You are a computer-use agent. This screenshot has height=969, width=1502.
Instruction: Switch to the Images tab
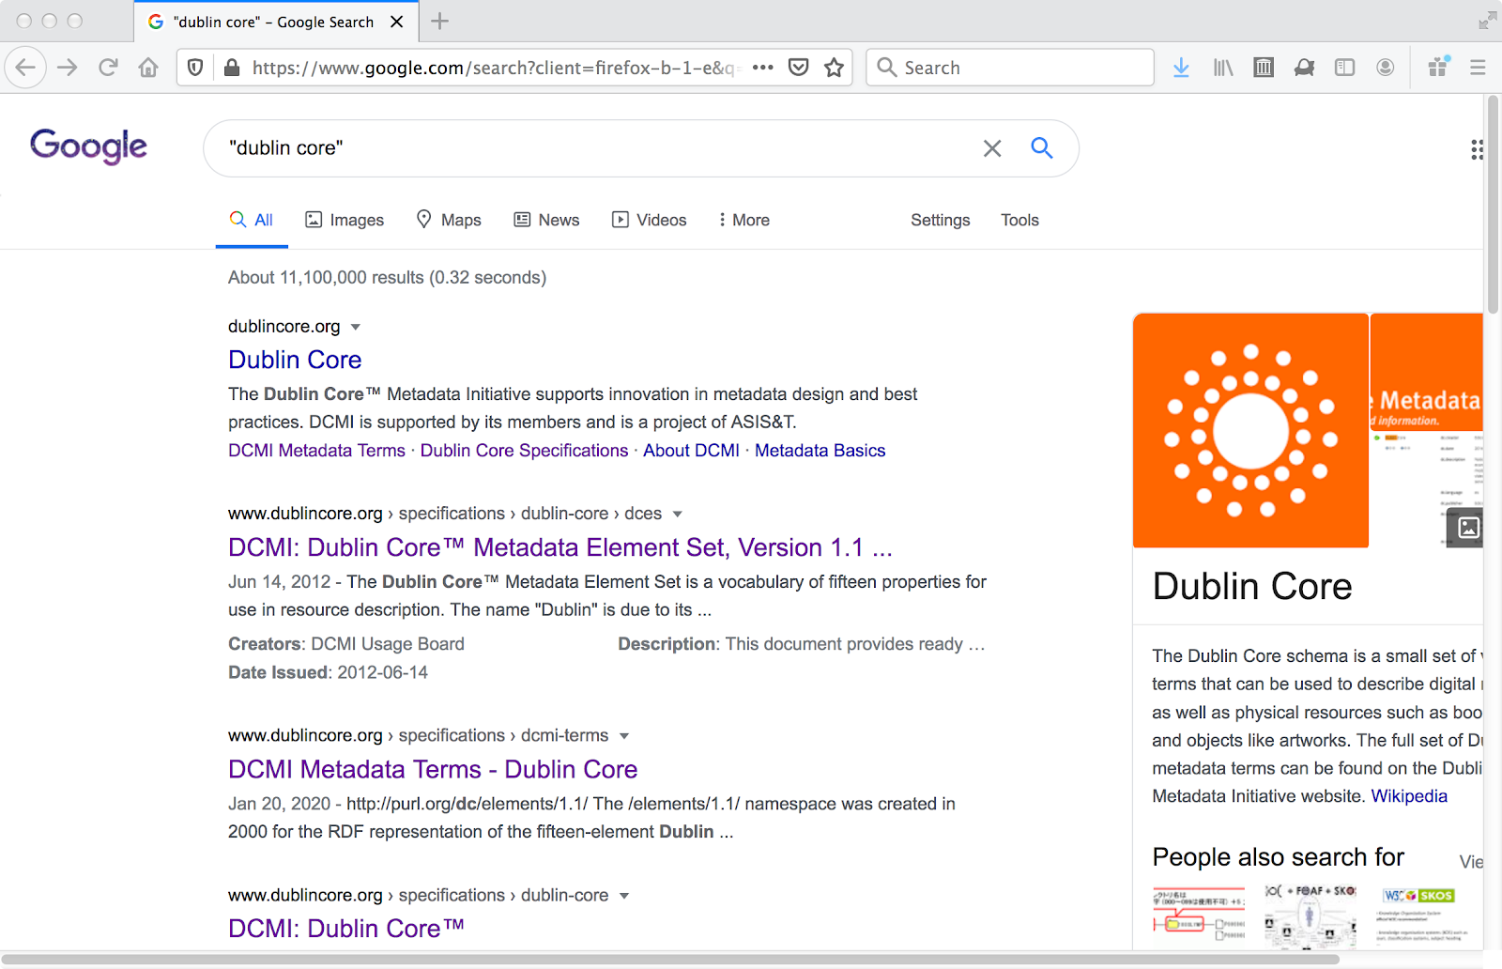pyautogui.click(x=345, y=220)
